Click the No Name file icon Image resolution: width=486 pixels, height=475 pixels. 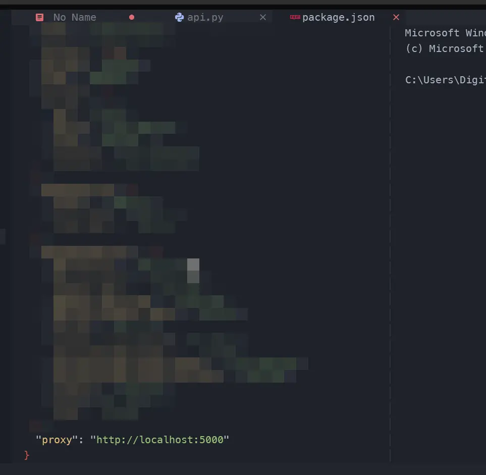coord(39,17)
